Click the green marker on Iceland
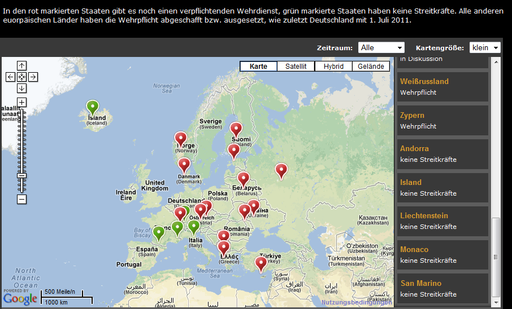The image size is (512, 309). 92,106
